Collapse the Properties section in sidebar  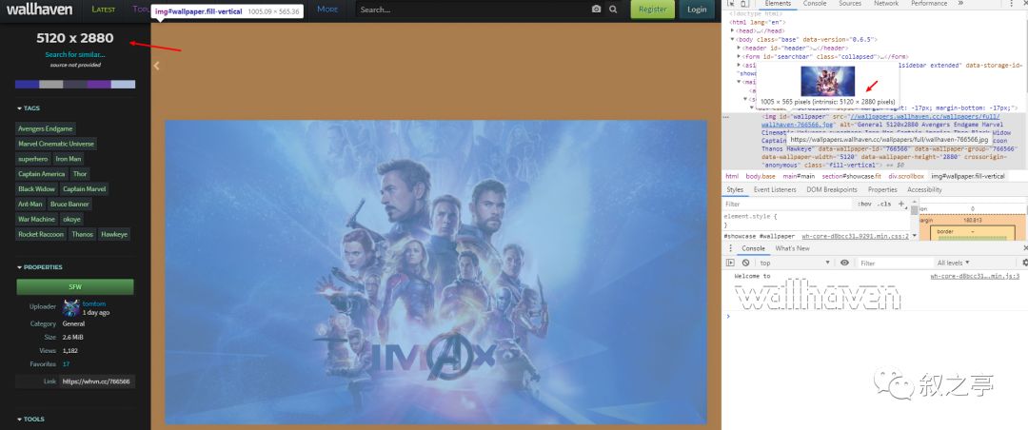39,267
